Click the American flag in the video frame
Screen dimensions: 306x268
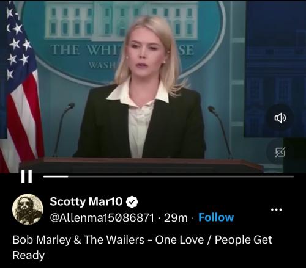[x=21, y=85]
